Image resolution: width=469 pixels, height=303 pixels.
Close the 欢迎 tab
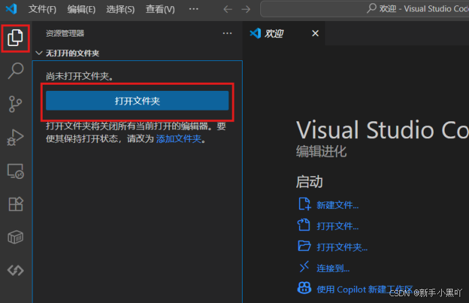click(315, 33)
